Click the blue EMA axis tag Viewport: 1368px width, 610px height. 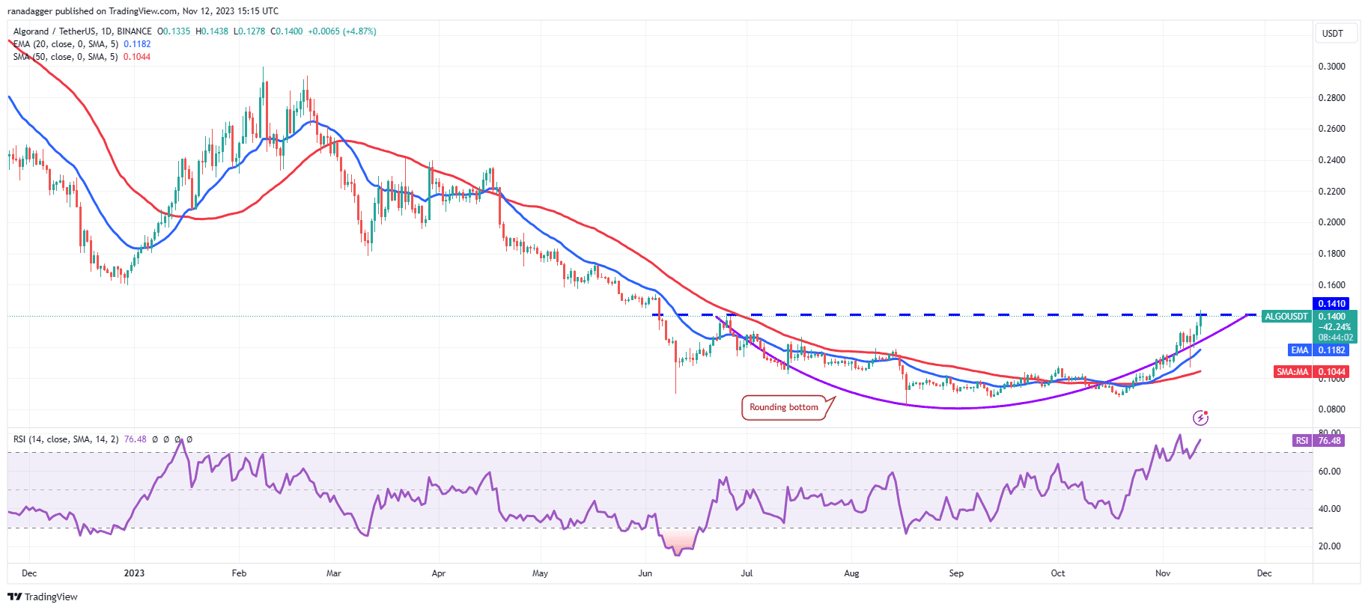tap(1300, 350)
